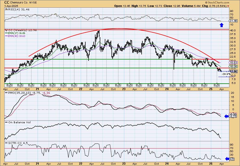Click the 5.0 price axis label
This screenshot has width=240, height=166.
coord(234,83)
